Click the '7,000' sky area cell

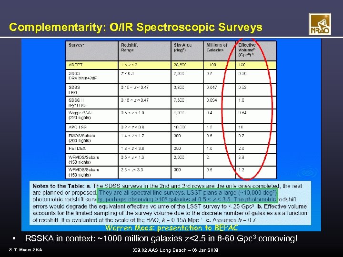(x=187, y=77)
